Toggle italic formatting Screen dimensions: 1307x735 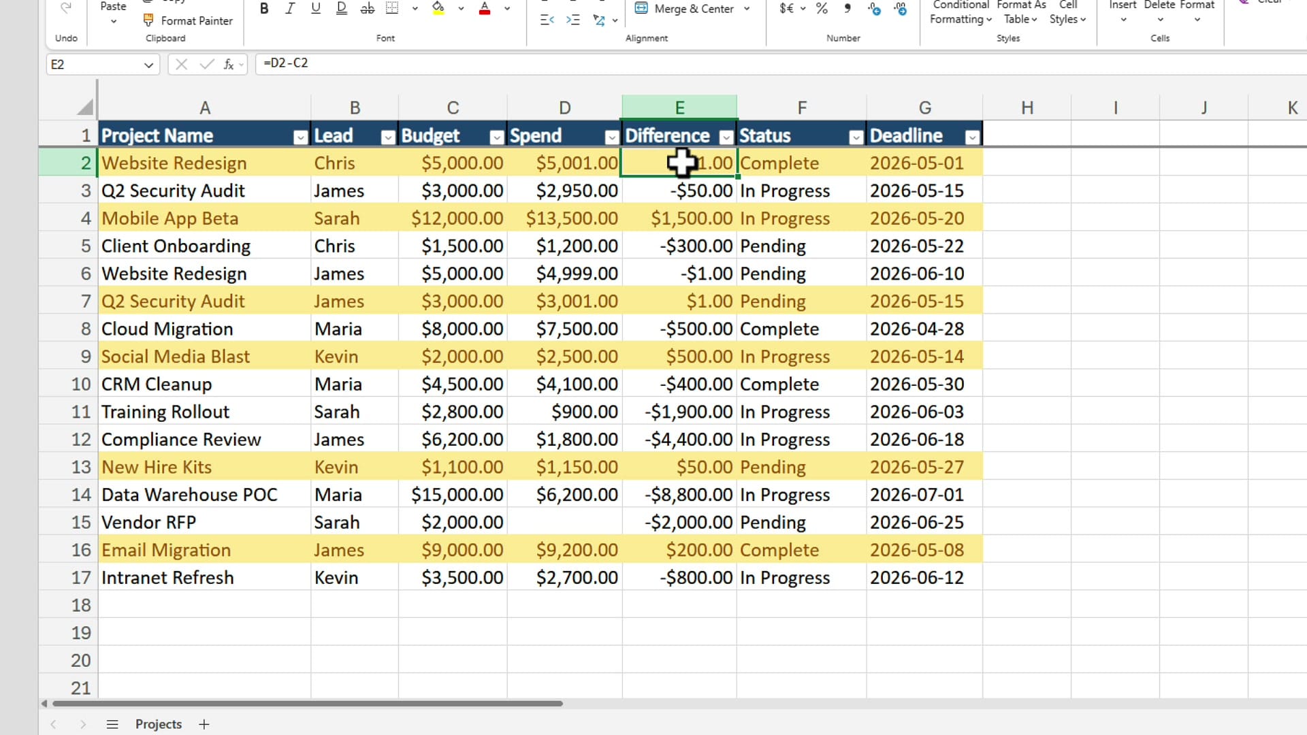point(290,9)
